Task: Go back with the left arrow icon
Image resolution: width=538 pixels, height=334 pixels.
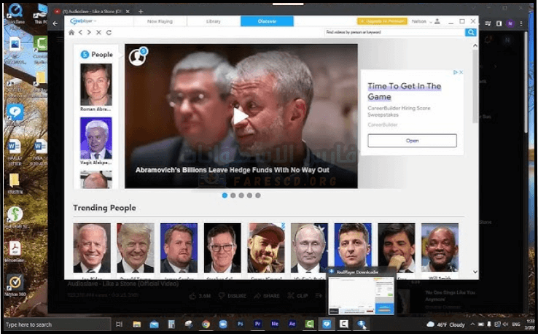Action: click(x=81, y=33)
